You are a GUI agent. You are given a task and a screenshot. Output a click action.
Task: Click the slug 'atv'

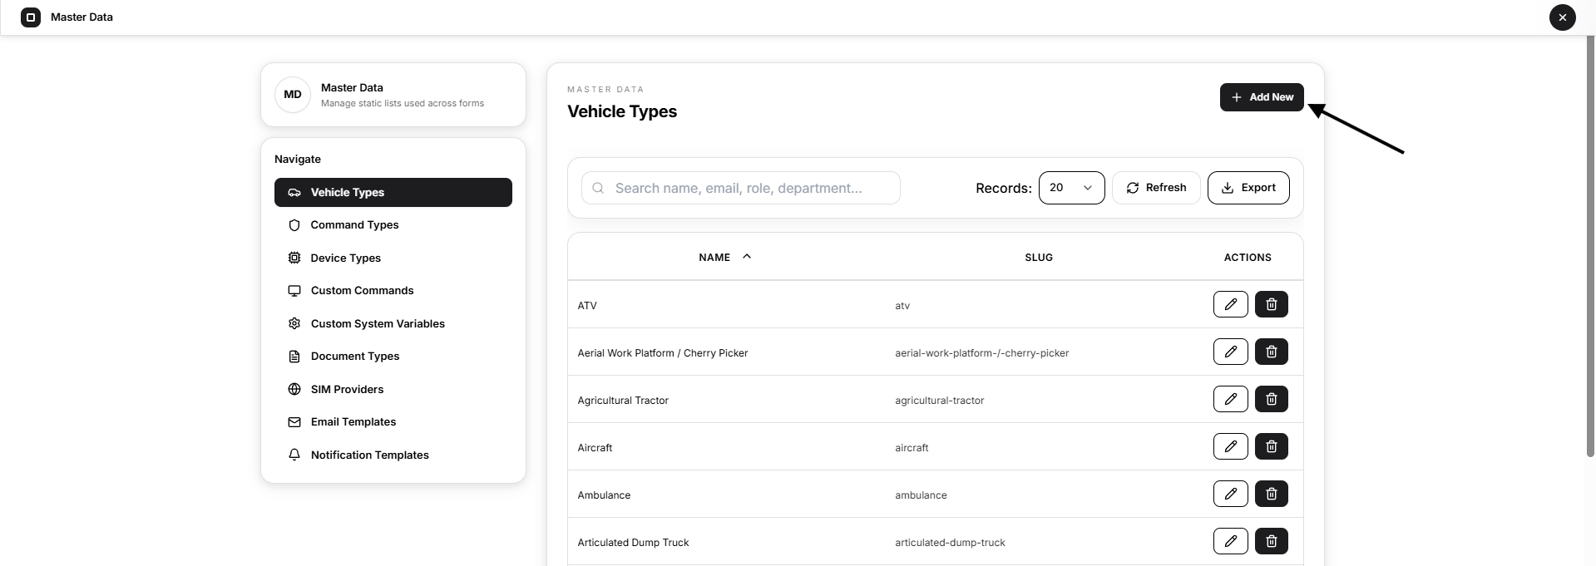(902, 306)
